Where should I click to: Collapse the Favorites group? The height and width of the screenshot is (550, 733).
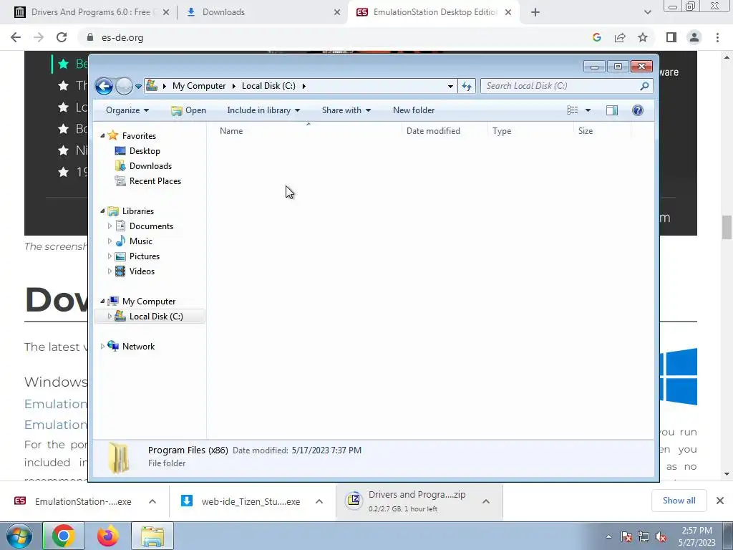point(103,135)
